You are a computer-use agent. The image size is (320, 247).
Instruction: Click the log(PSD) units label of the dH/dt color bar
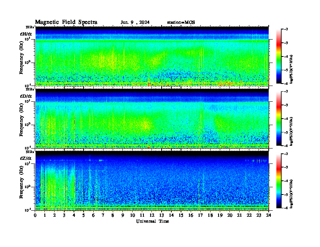pyautogui.click(x=291, y=69)
